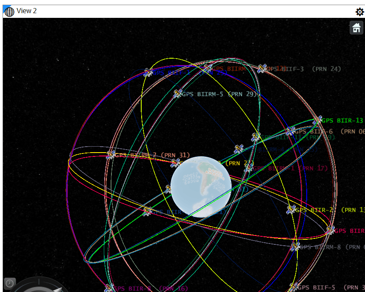Select the GPS BIIF-5 satellite icon

[293, 287]
